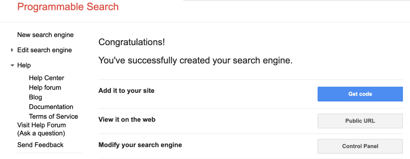This screenshot has width=410, height=159.
Task: View the Terms of Service
Action: [53, 116]
